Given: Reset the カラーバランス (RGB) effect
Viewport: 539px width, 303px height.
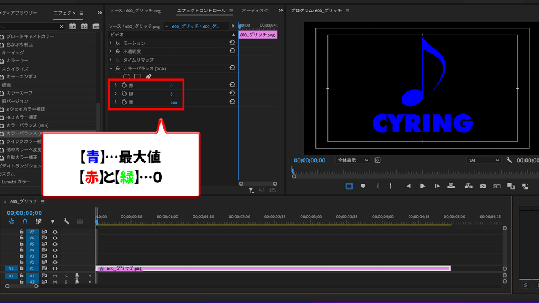Looking at the screenshot, I should (232, 68).
